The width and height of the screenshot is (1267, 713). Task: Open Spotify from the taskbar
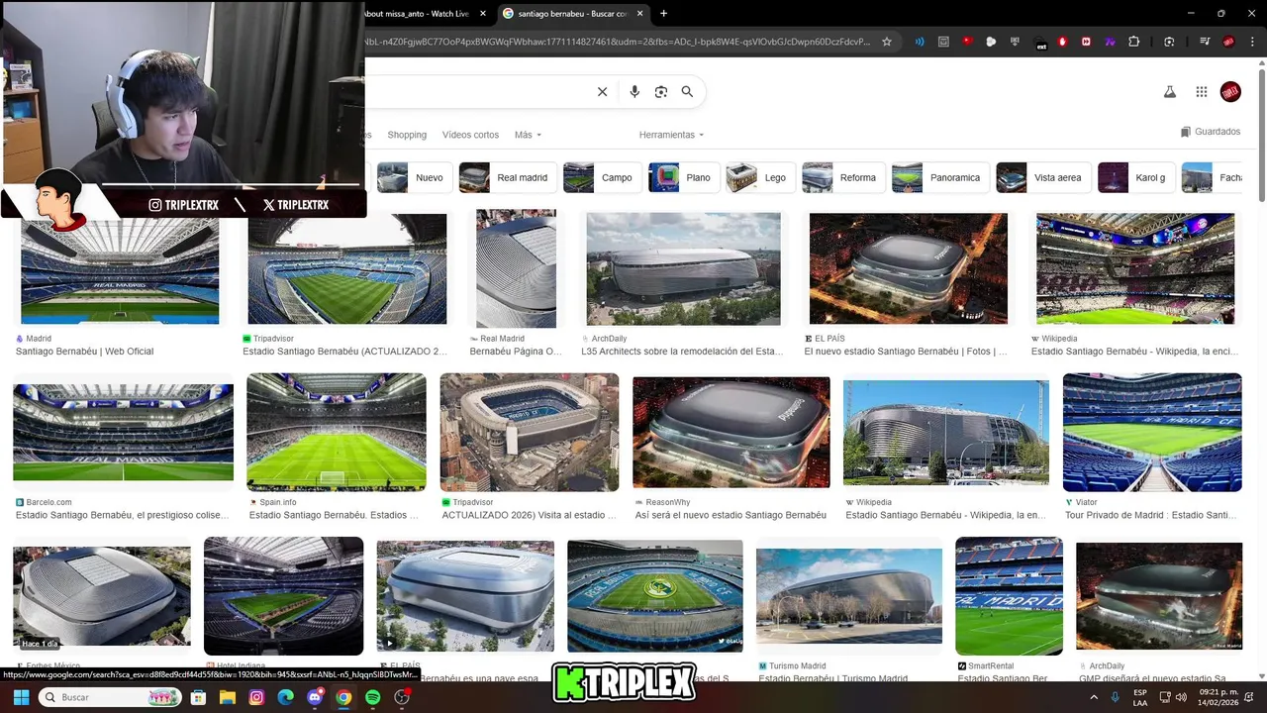372,697
